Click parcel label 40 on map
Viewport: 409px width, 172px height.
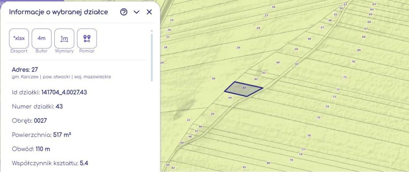[278, 63]
